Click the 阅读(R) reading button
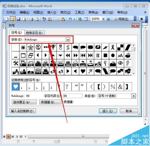The image size is (150, 146). point(121,19)
